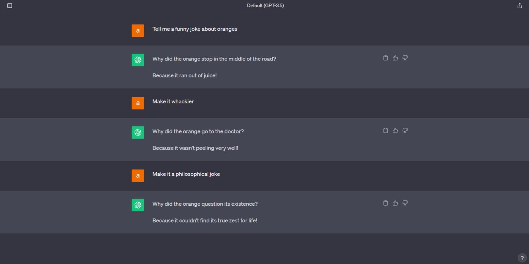The height and width of the screenshot is (264, 529).
Task: Open the conversation sidebar
Action: pos(9,5)
